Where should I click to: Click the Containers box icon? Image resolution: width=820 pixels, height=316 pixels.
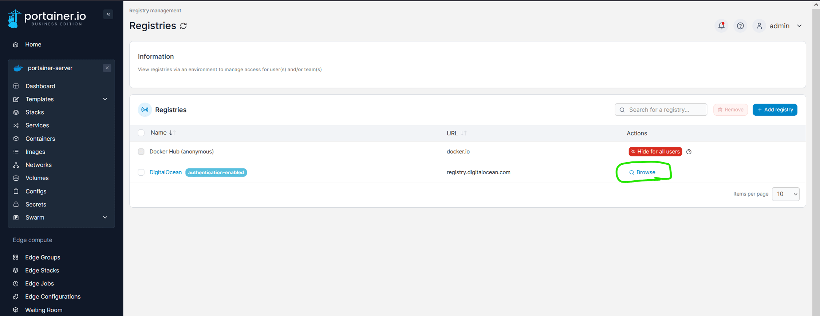pyautogui.click(x=16, y=139)
